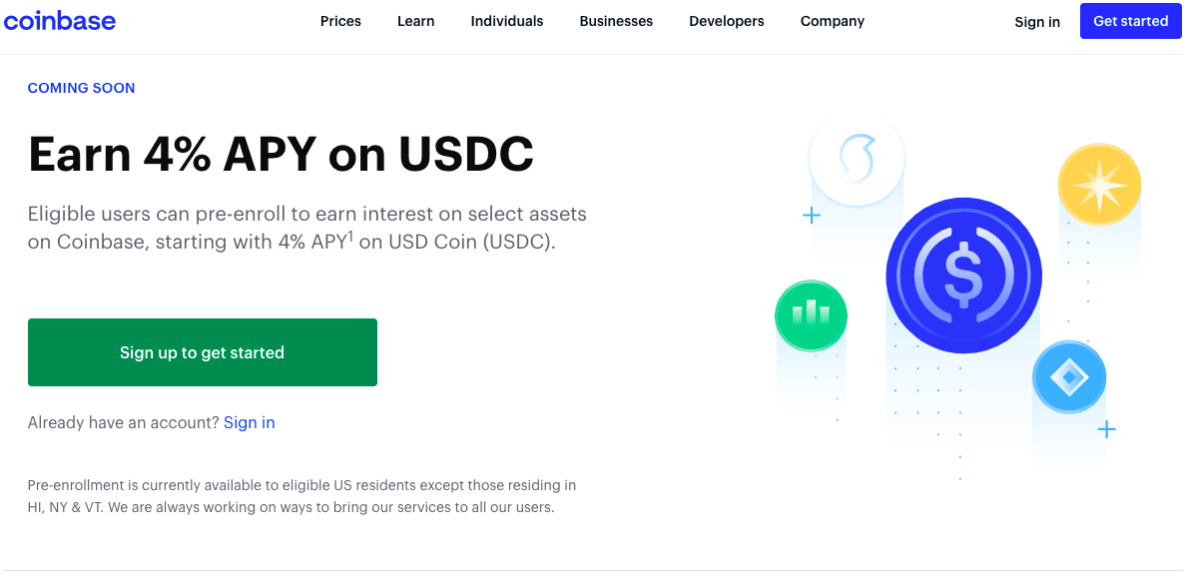
Task: Click the green bar chart coin icon
Action: pos(811,315)
